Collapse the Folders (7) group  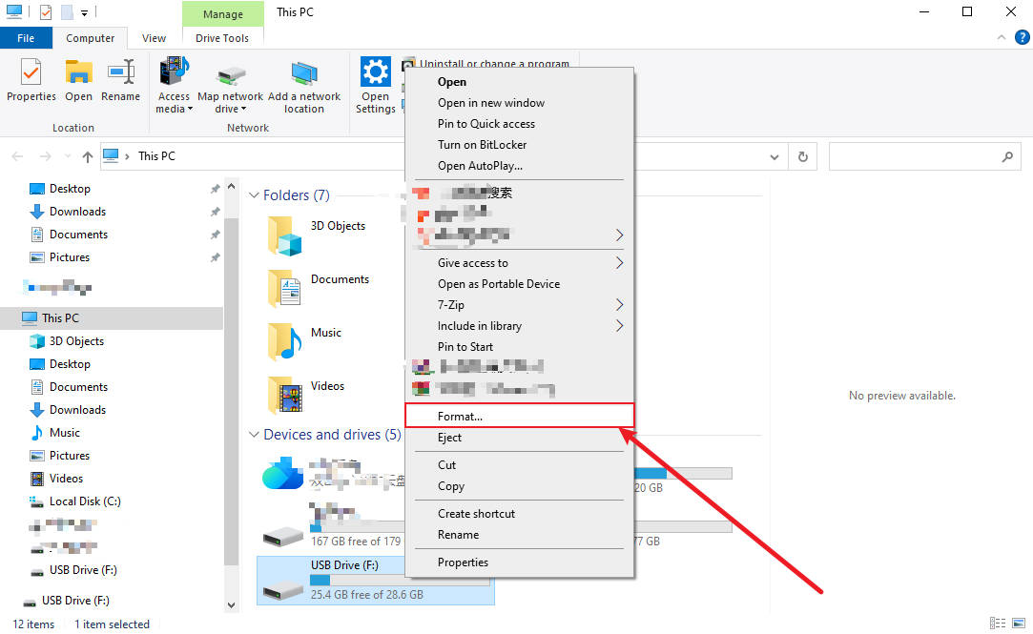click(x=255, y=195)
